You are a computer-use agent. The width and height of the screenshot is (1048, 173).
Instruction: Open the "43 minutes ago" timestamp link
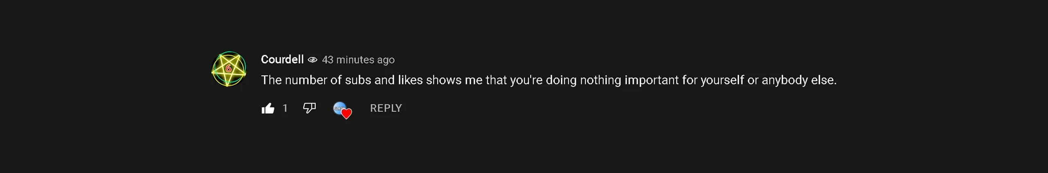(x=358, y=60)
